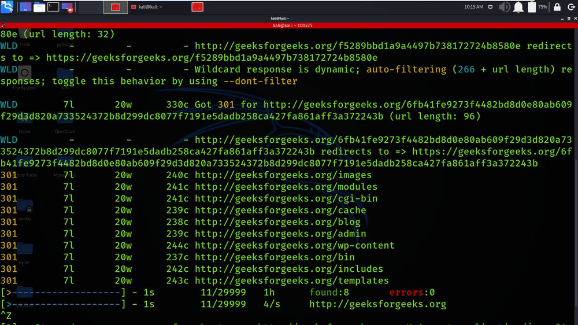Screen dimensions: 578x325
Task: Click the geeksforgeeks.org/admin URL
Action: [x=280, y=234]
